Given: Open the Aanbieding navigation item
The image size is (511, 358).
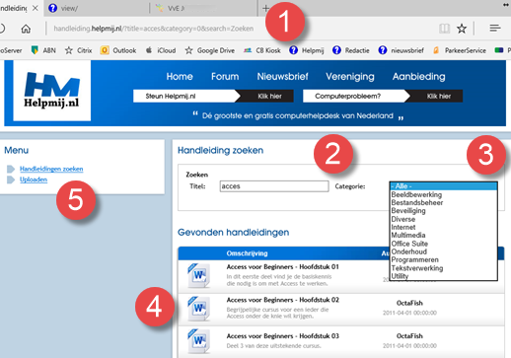Looking at the screenshot, I should (x=418, y=77).
